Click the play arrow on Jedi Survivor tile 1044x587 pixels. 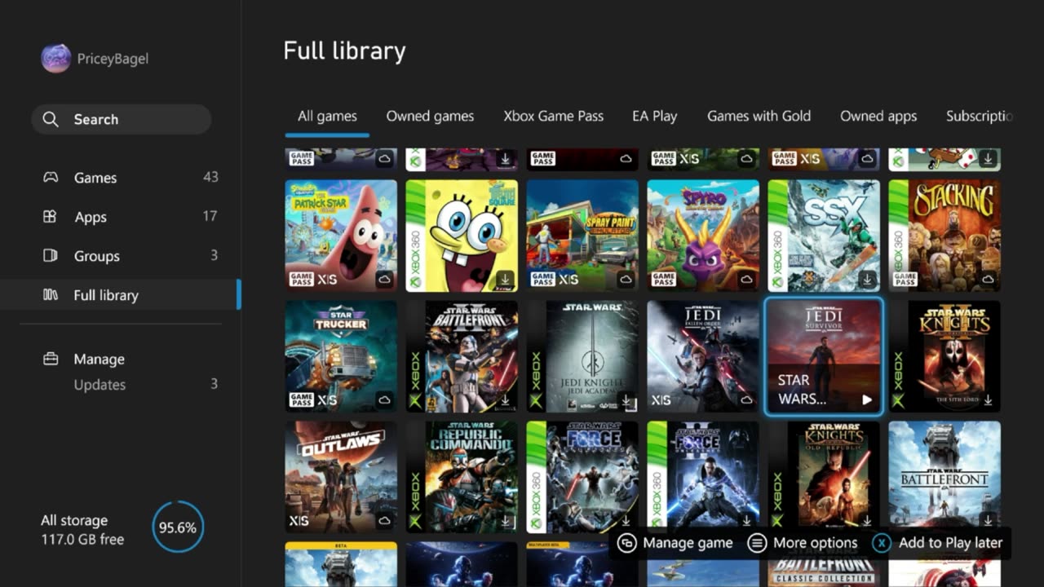tap(867, 399)
